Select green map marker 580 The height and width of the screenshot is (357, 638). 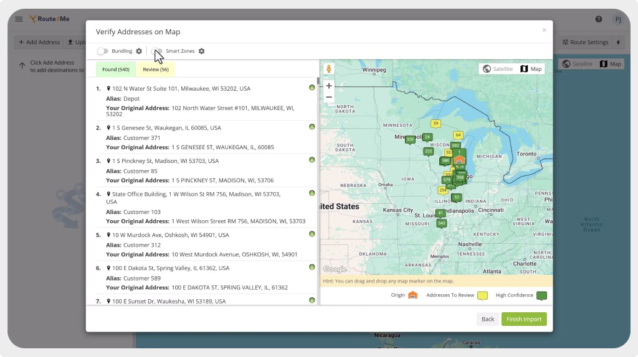click(445, 161)
